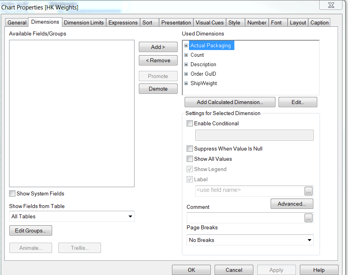Select Count in Used Dimensions

coord(197,55)
